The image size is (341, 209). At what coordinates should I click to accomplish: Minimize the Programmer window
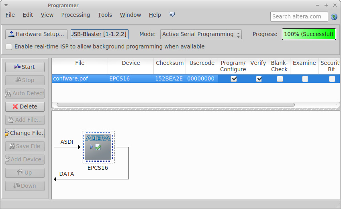pos(317,5)
